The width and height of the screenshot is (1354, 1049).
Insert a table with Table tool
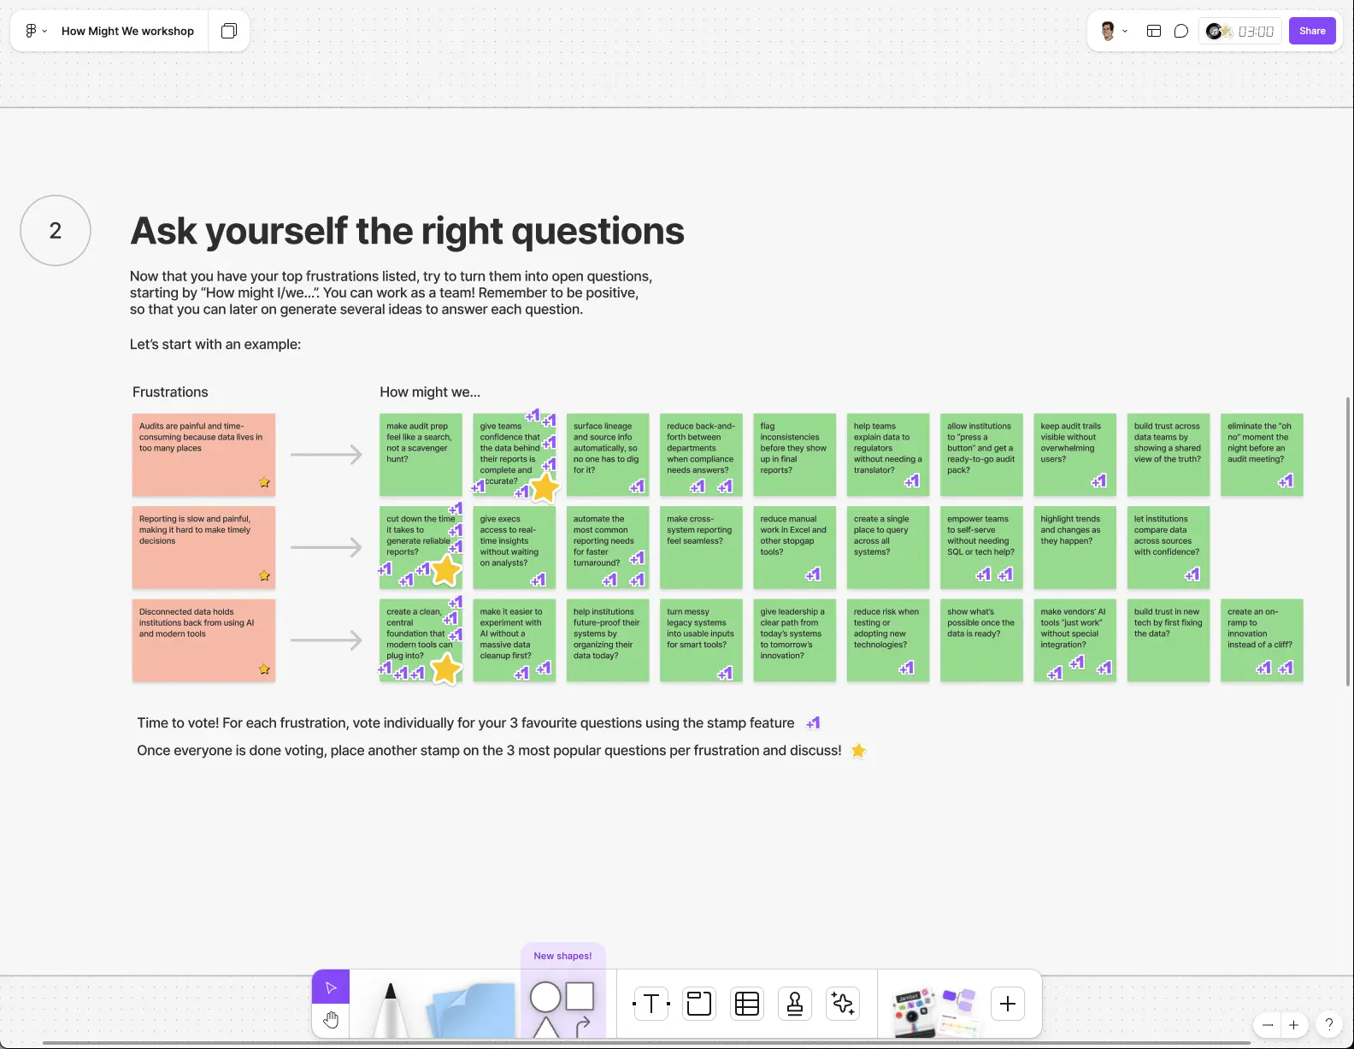[747, 1004]
